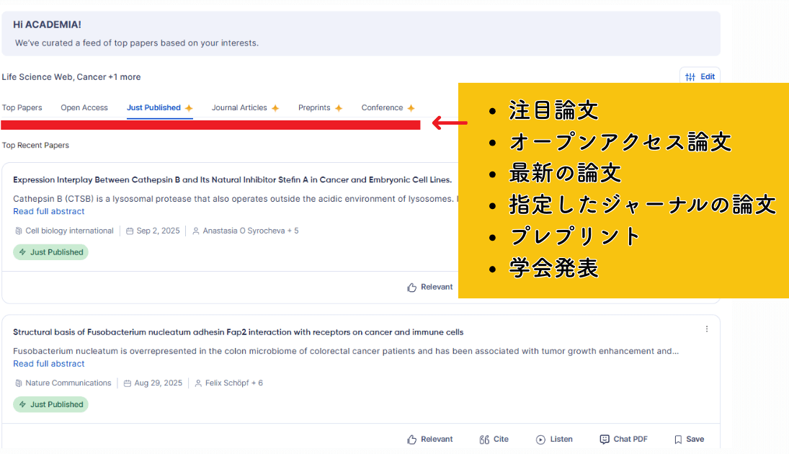Click the sparkle icon next to Just Published
Screen dimensions: 789x454
pos(189,108)
